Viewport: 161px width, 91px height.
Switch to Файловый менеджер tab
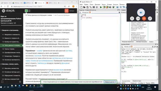(141, 42)
